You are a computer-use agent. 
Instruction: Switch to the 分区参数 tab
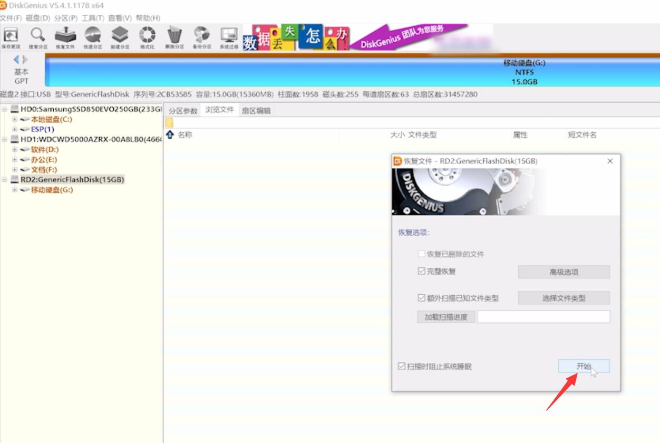183,111
